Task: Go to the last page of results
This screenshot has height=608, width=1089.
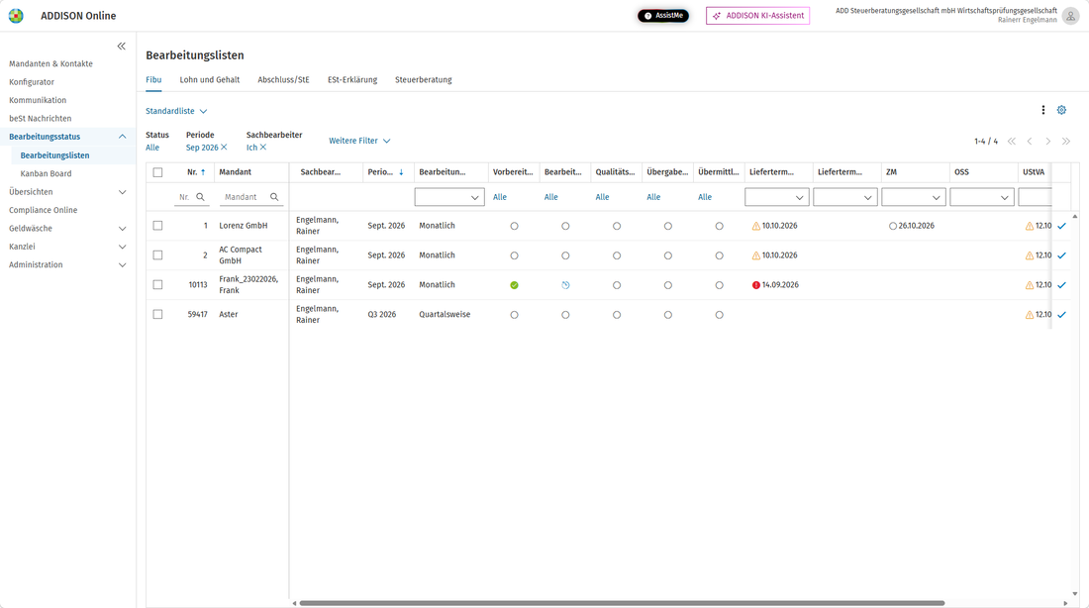Action: click(x=1066, y=141)
